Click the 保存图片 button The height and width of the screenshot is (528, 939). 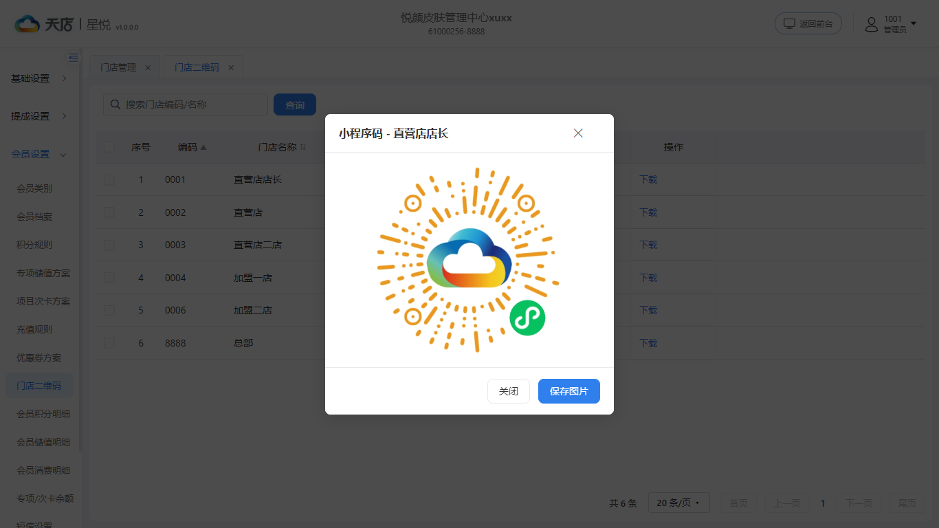coord(569,391)
